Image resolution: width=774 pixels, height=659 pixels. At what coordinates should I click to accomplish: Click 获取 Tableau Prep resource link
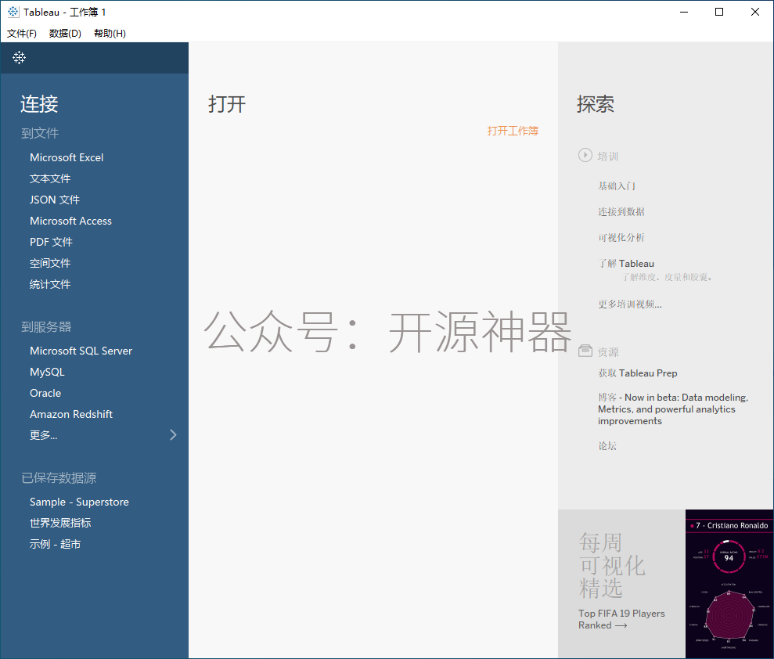tap(637, 373)
